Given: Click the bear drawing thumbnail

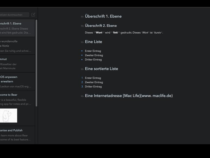Looking at the screenshot, I should [8, 116].
